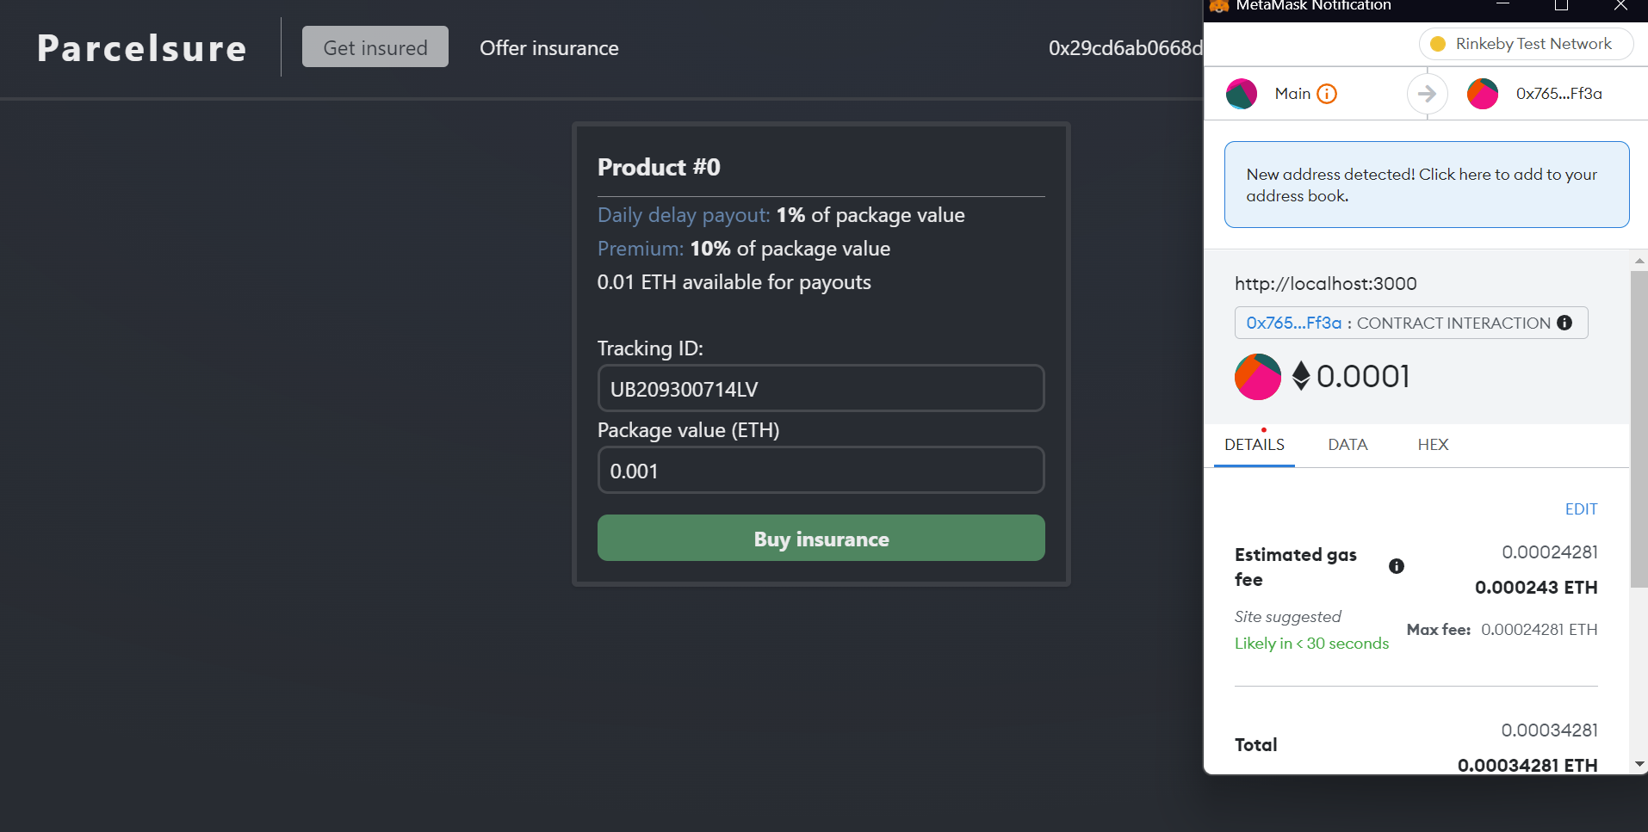The height and width of the screenshot is (832, 1648).
Task: Click the estimated gas fee info icon
Action: pos(1397,566)
